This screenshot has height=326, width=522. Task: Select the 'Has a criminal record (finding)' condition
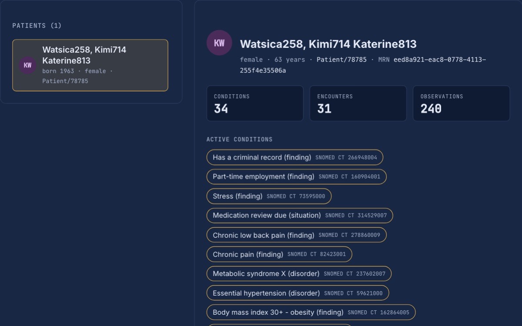click(x=295, y=157)
